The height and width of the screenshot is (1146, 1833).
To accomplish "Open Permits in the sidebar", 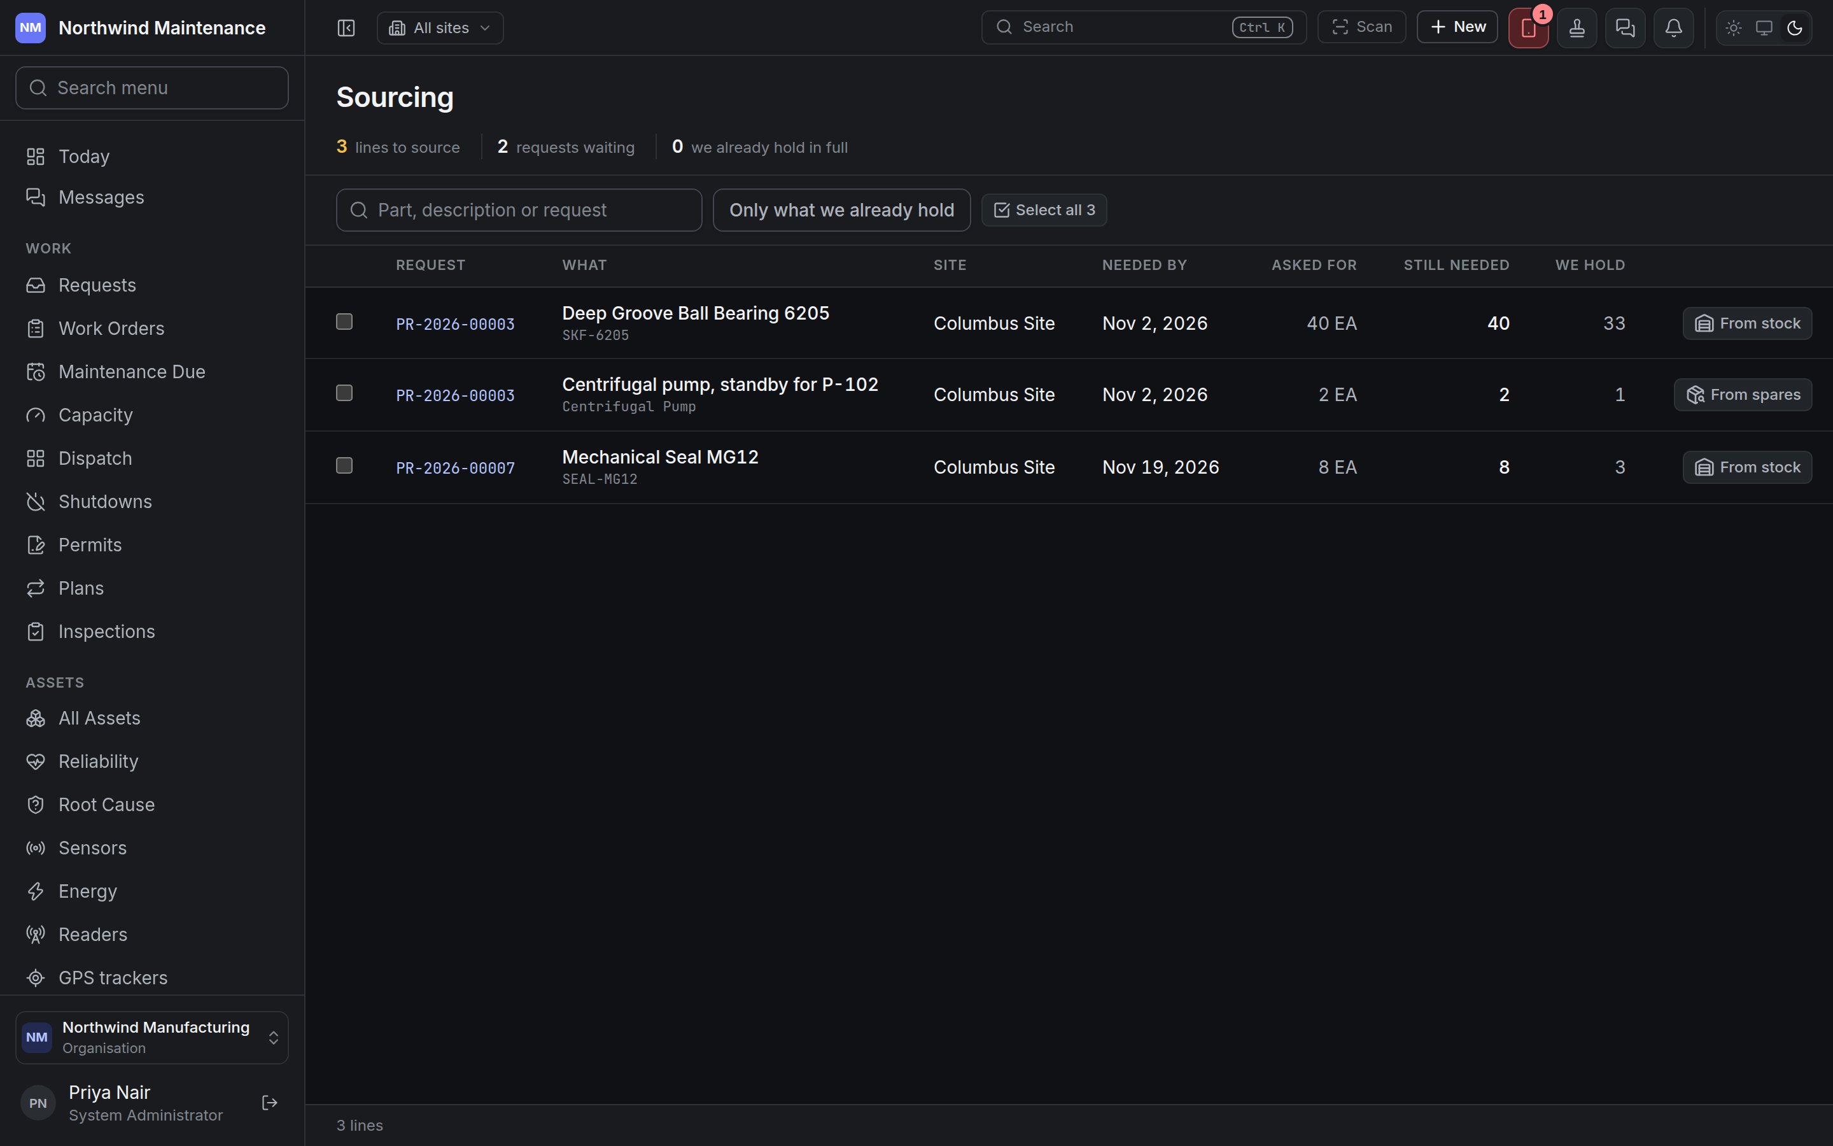I will (151, 545).
